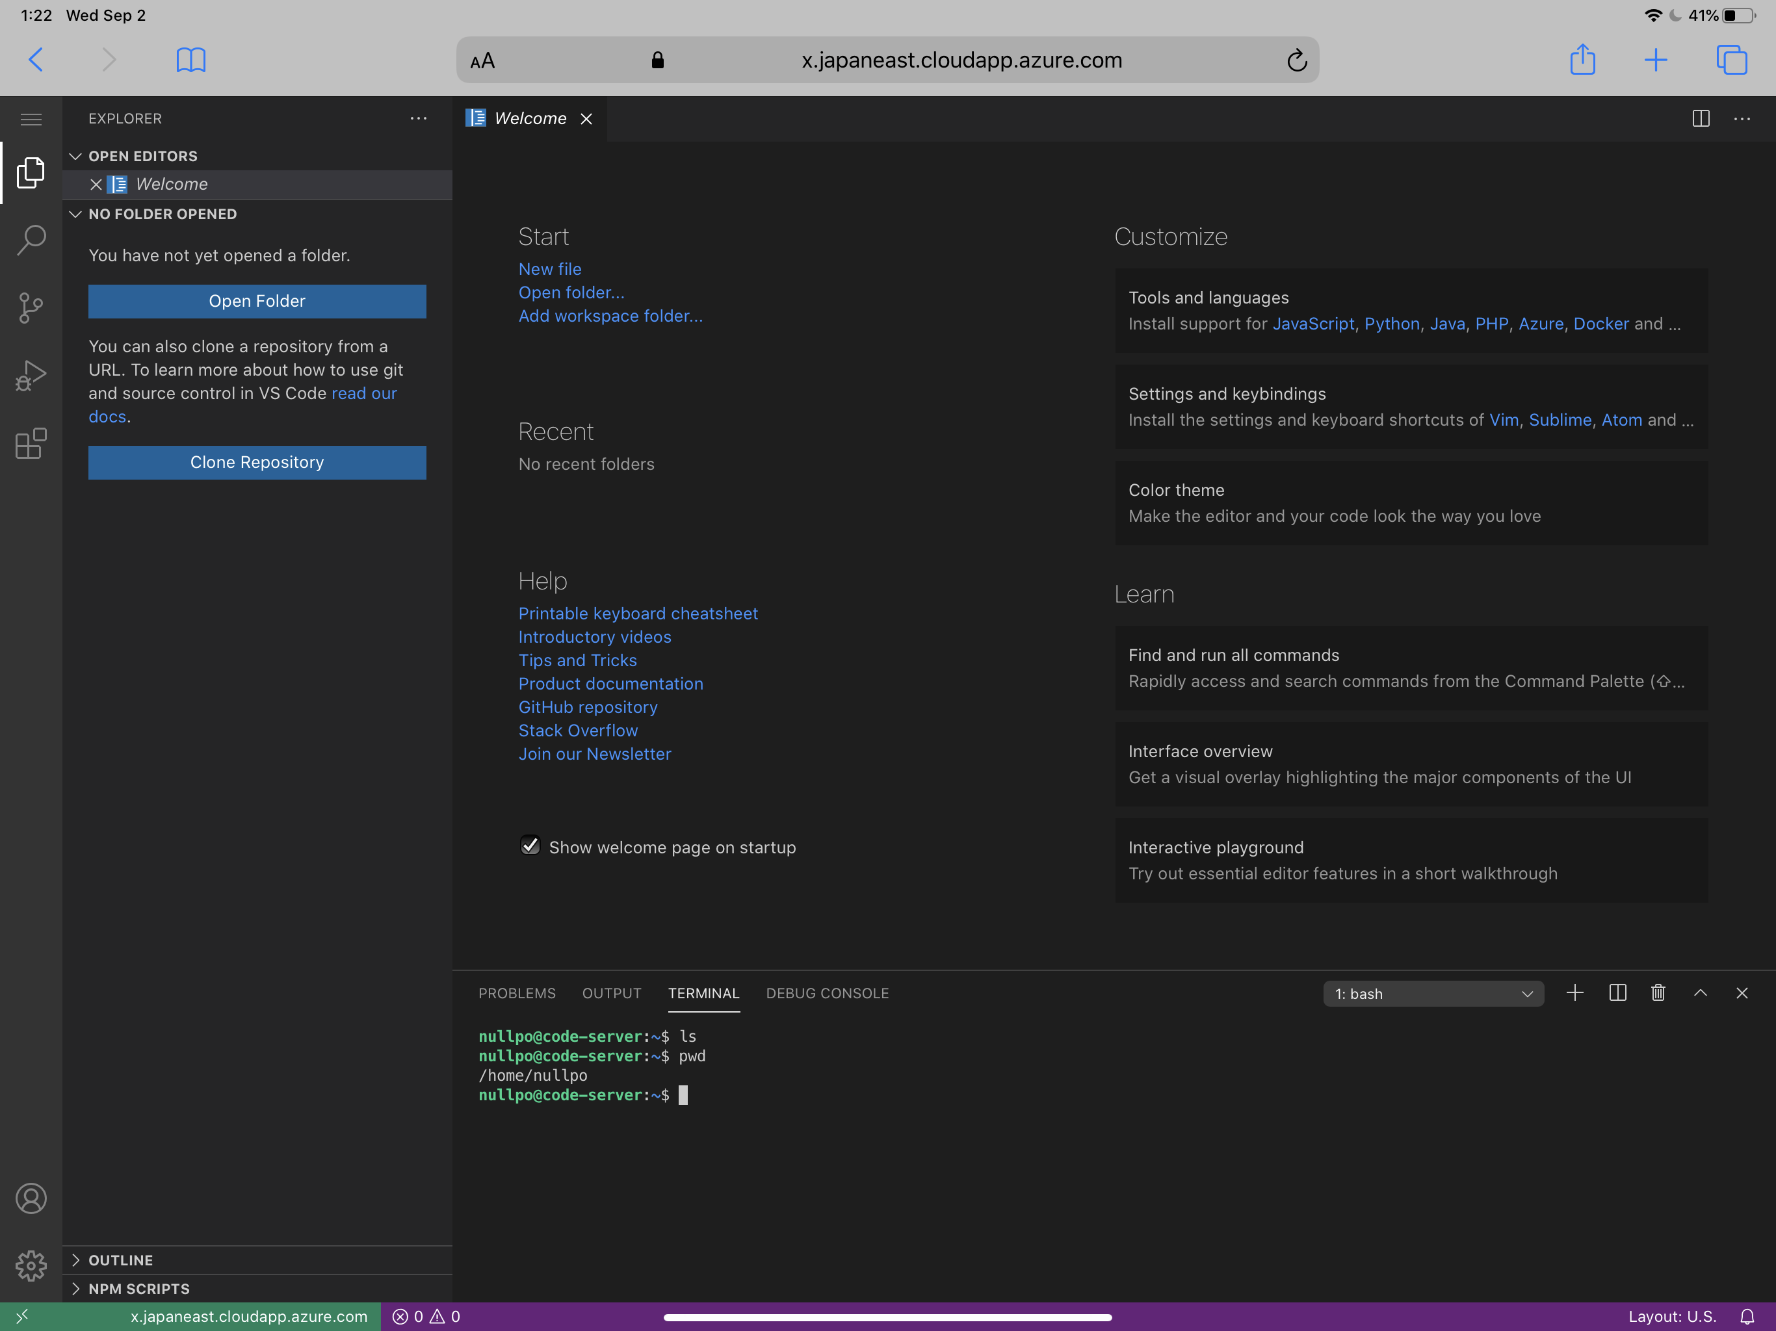
Task: Switch to the Debug Console tab
Action: click(827, 993)
